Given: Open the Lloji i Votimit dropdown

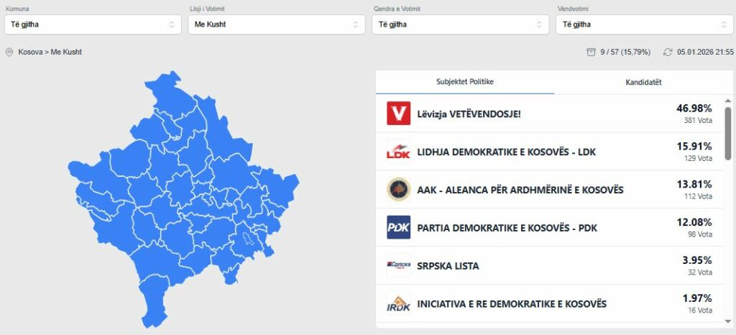Looking at the screenshot, I should 276,24.
